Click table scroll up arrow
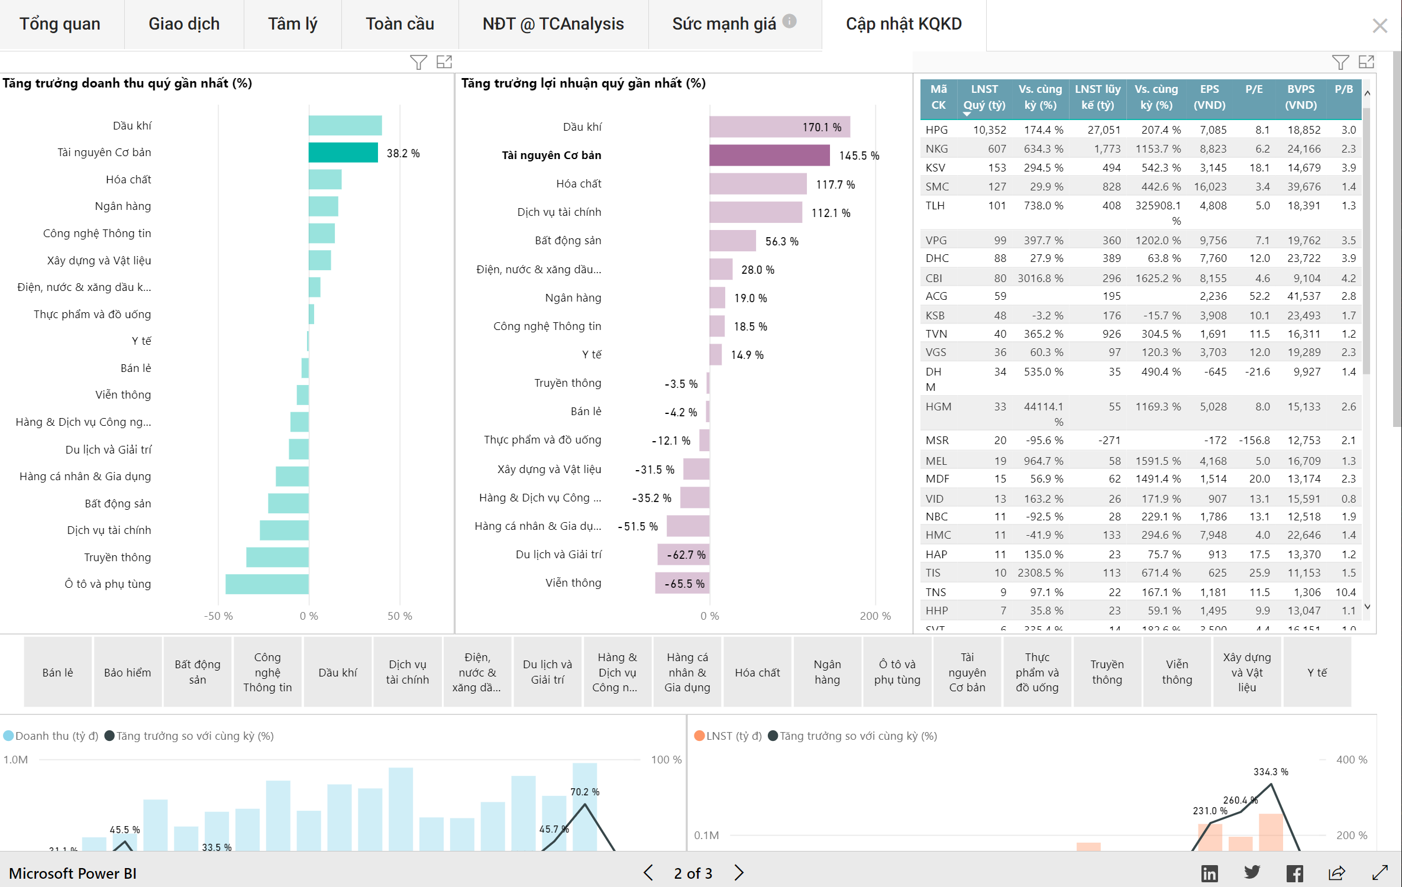Image resolution: width=1402 pixels, height=887 pixels. click(1367, 93)
